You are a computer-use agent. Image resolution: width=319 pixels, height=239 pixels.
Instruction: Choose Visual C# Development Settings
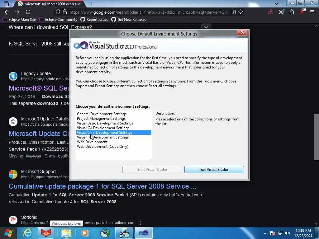114,128
